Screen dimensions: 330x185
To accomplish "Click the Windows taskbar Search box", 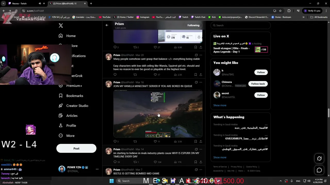I will [129, 181].
